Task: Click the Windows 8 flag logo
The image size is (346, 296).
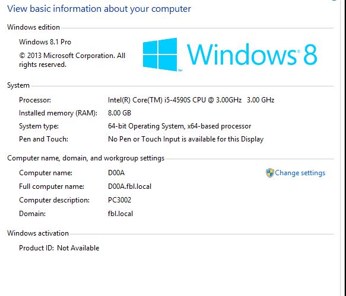Action: [x=160, y=54]
